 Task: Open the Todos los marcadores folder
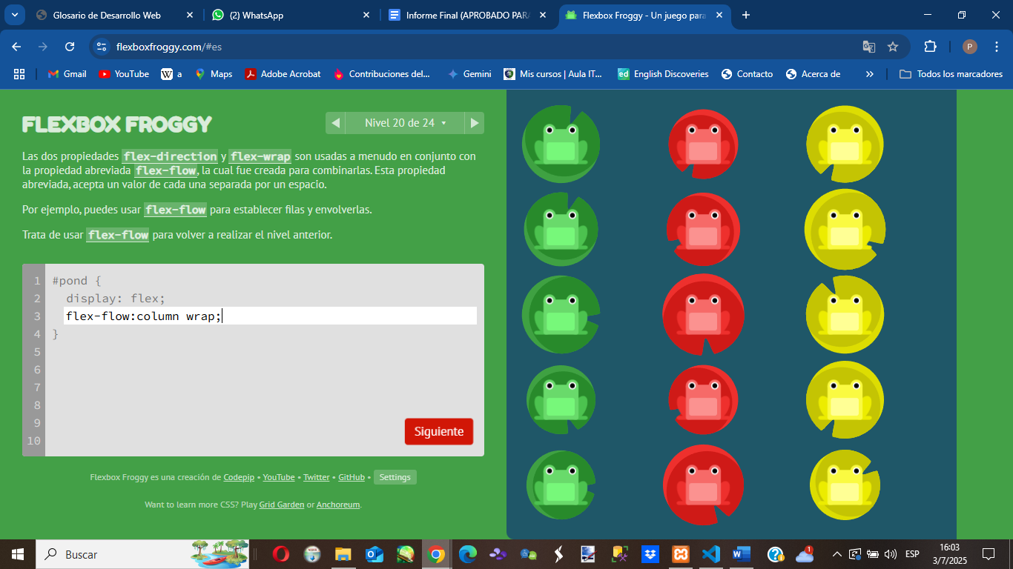tap(951, 74)
